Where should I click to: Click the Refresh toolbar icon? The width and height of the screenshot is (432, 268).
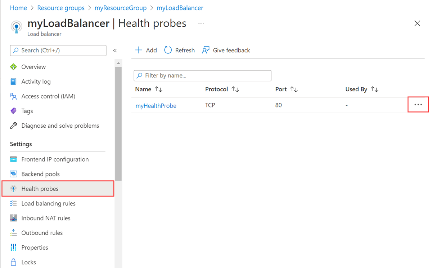[168, 50]
